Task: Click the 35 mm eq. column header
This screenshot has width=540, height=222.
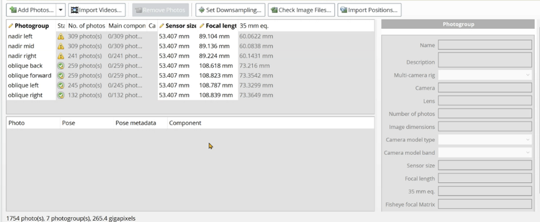Action: (x=254, y=26)
